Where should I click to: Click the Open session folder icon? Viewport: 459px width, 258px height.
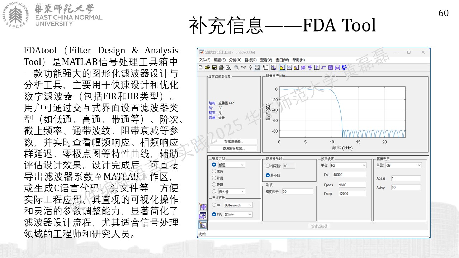coord(207,67)
